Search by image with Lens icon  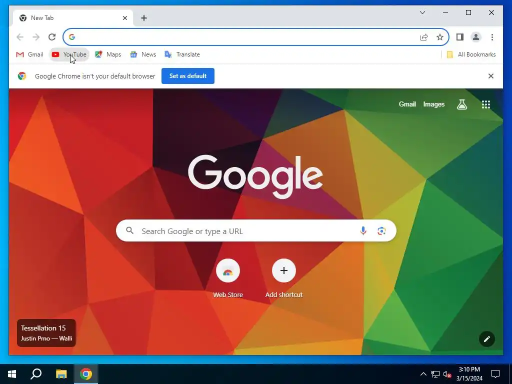(x=381, y=231)
